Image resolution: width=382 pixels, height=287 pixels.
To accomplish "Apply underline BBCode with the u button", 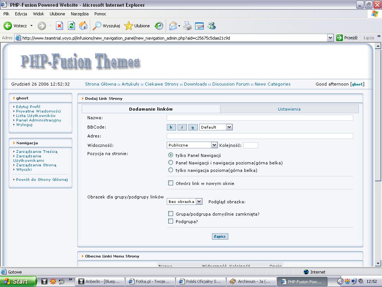I will [x=193, y=127].
